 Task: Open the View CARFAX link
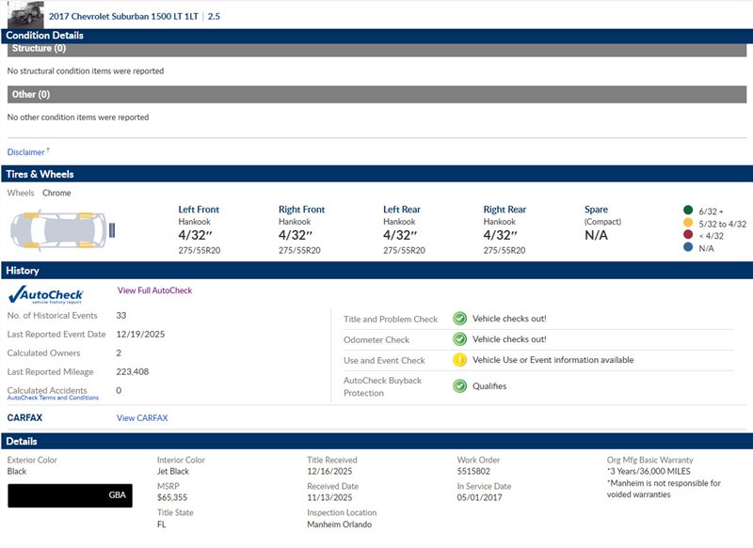[142, 417]
